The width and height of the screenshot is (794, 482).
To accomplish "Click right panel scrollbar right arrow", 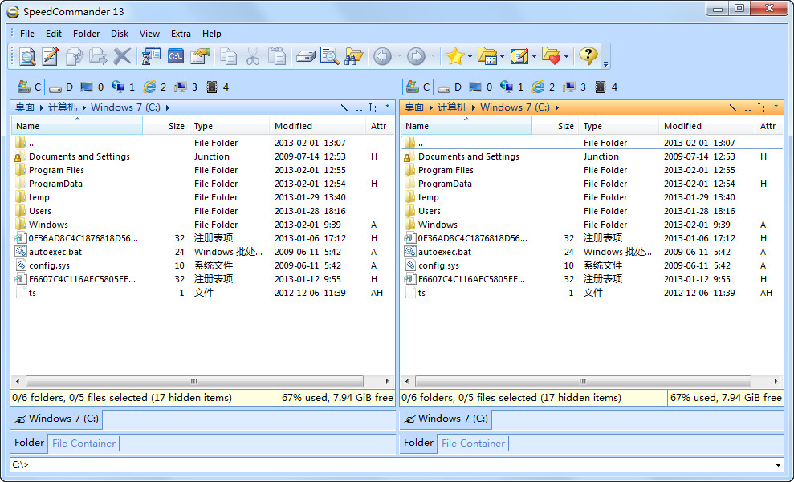I will 776,381.
